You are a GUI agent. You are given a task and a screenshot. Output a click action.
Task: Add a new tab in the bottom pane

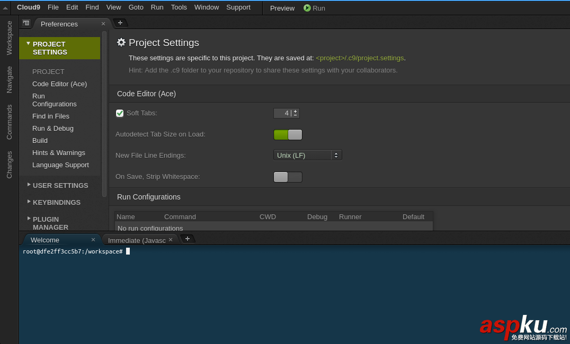188,239
